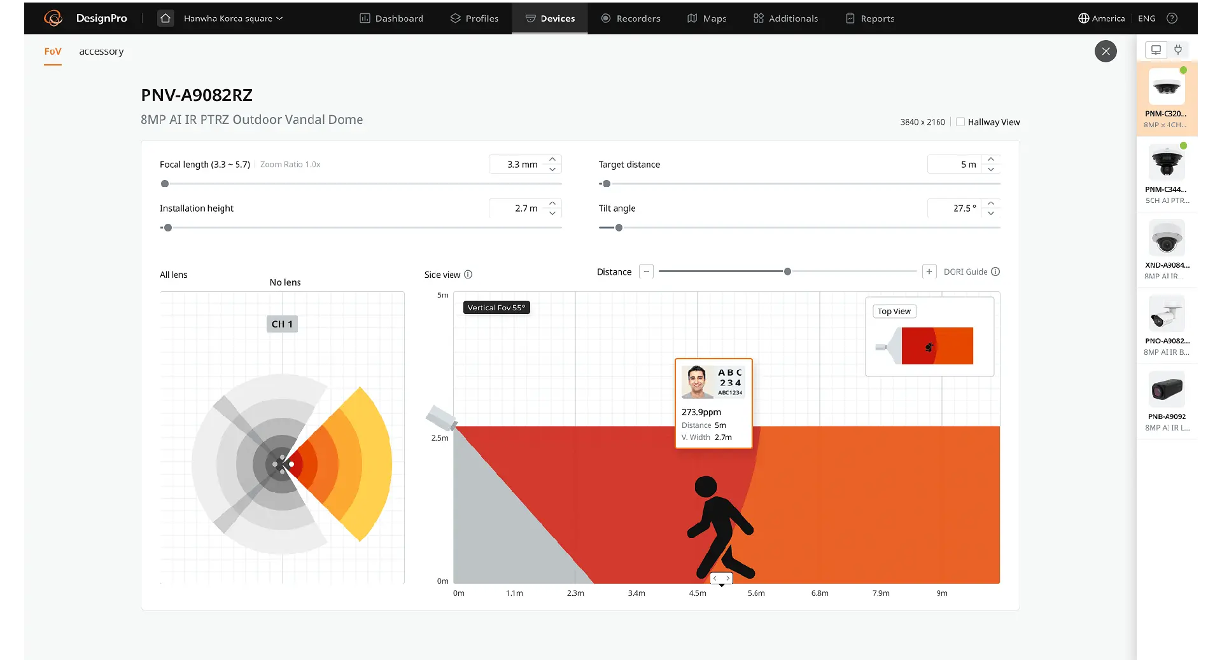Decrease tilt angle with down arrow
The height and width of the screenshot is (660, 1222).
pos(991,213)
